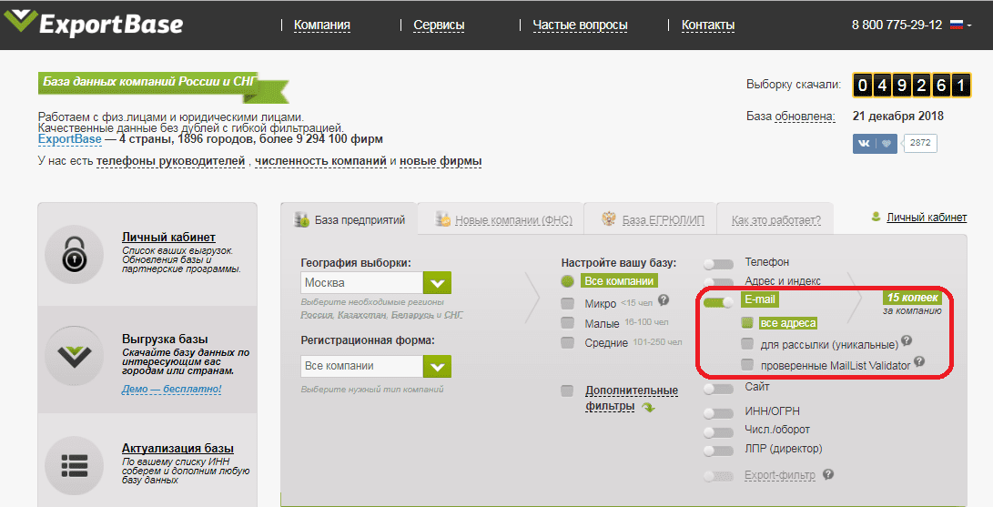Select the Все компании radio option
993x507 pixels.
tap(567, 281)
